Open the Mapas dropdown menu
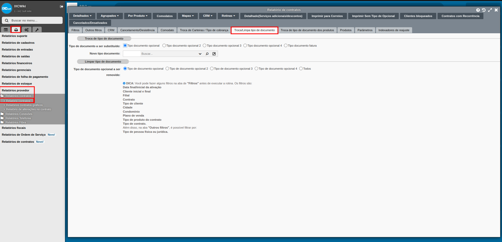Viewport: 502px width, 242px height. click(188, 16)
